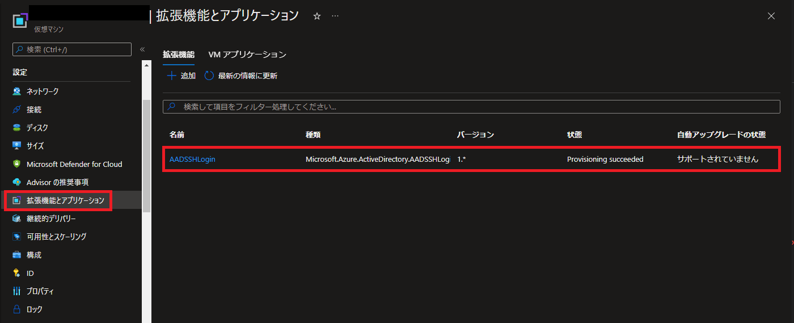Screen dimensions: 794x323
Task: Sort by the 種類 column header
Action: coord(314,135)
